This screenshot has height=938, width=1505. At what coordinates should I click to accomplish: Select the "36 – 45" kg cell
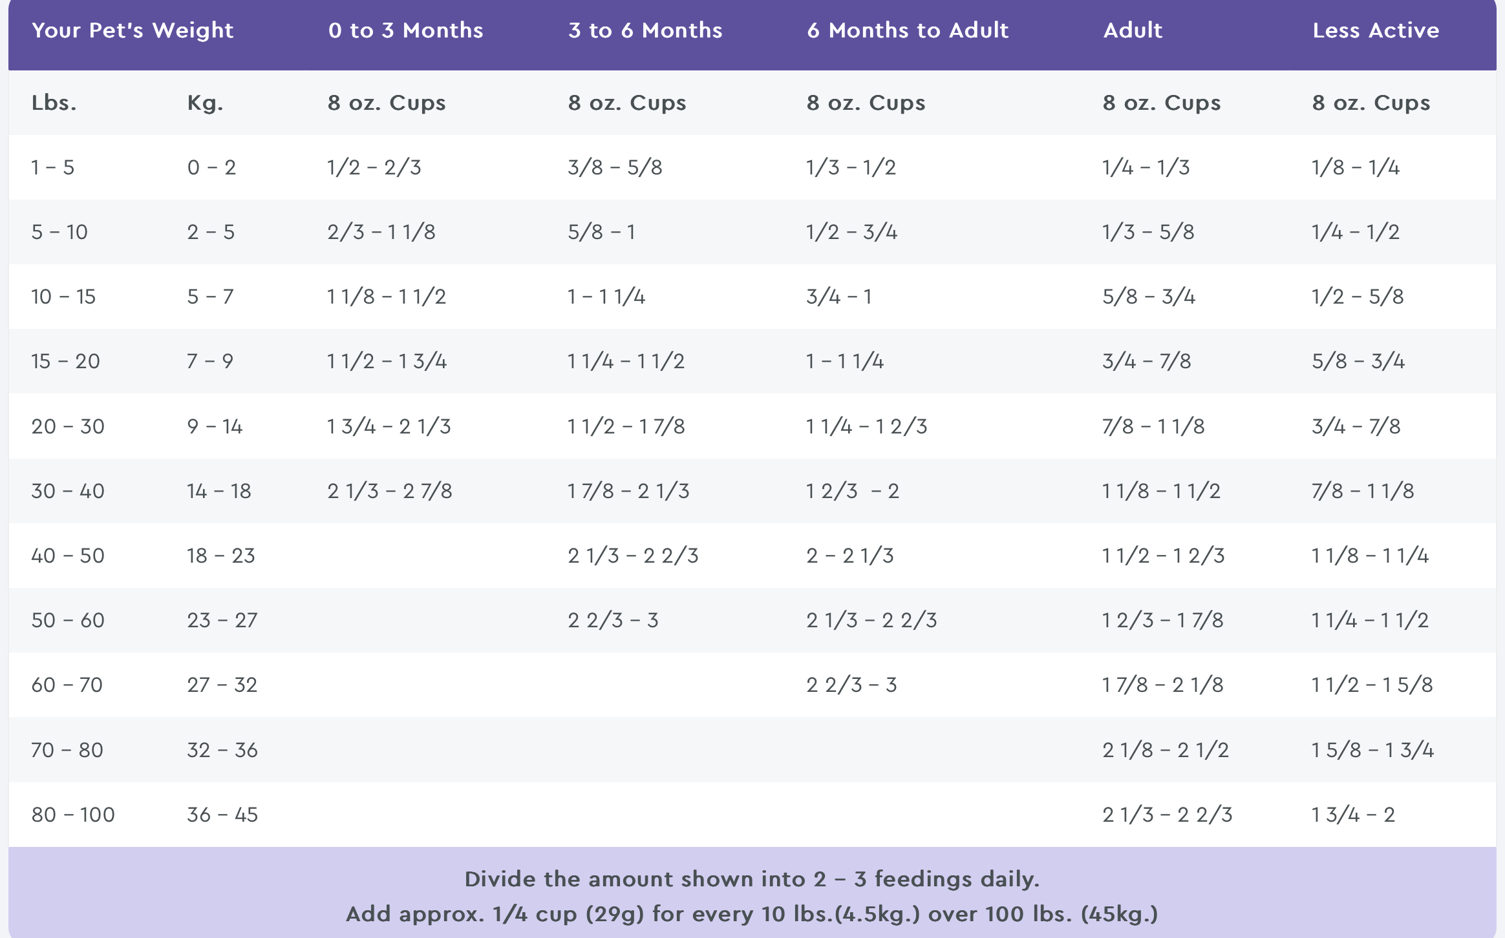(x=222, y=815)
